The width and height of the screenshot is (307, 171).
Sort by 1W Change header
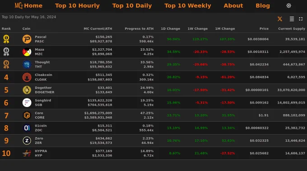198,28
